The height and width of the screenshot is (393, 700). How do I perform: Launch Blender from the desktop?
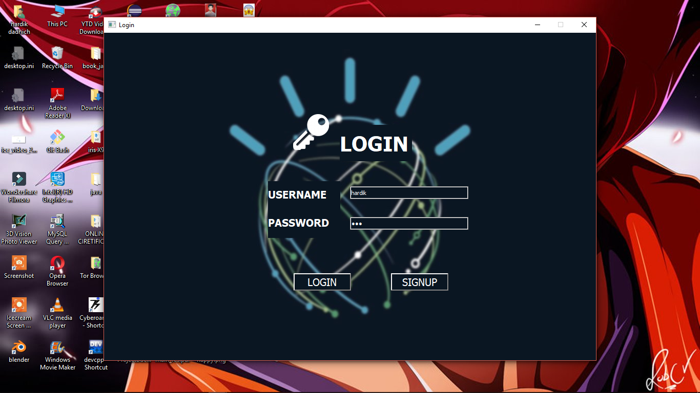point(19,347)
